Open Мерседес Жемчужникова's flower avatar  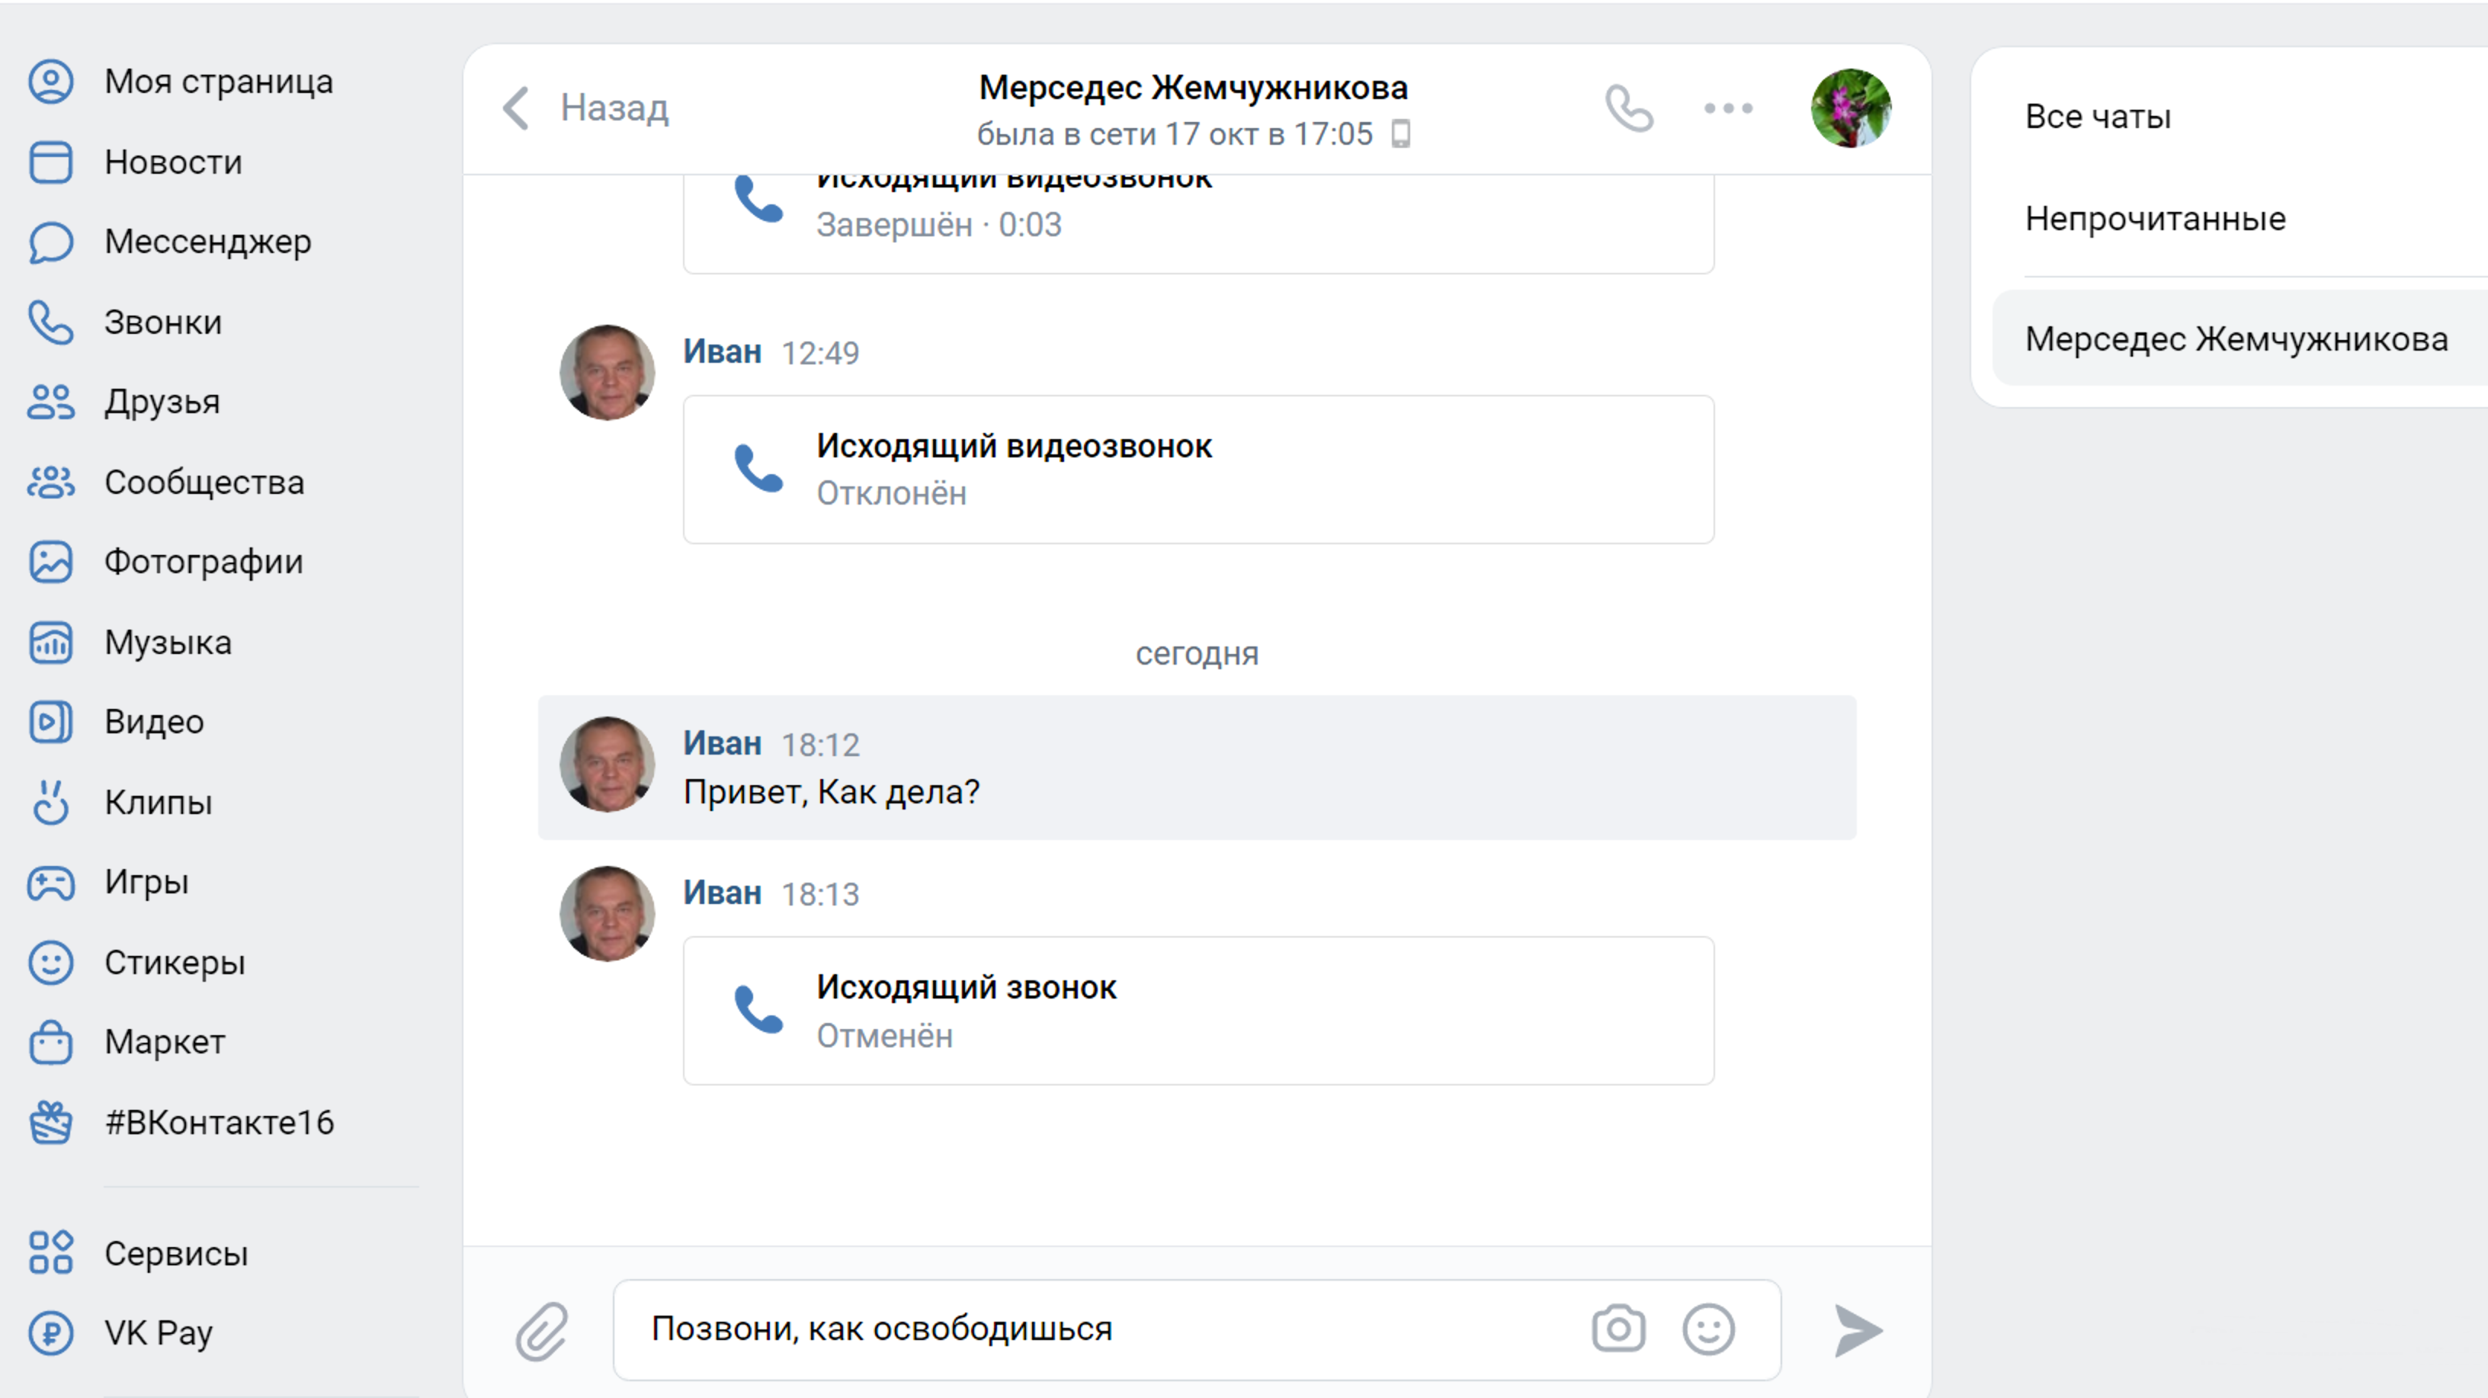coord(1851,108)
